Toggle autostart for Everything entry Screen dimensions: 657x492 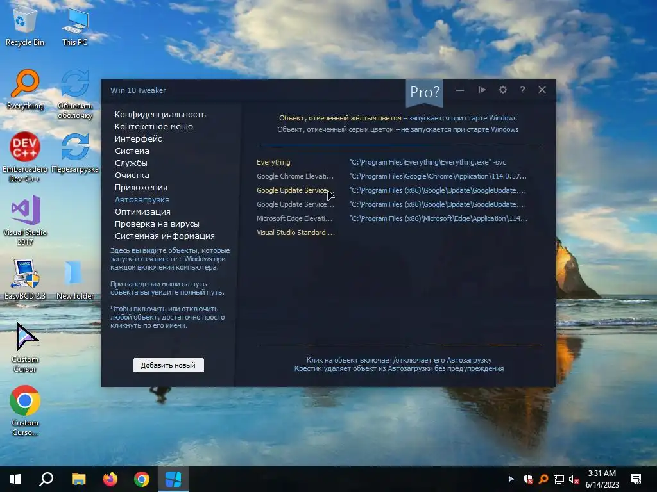[273, 162]
